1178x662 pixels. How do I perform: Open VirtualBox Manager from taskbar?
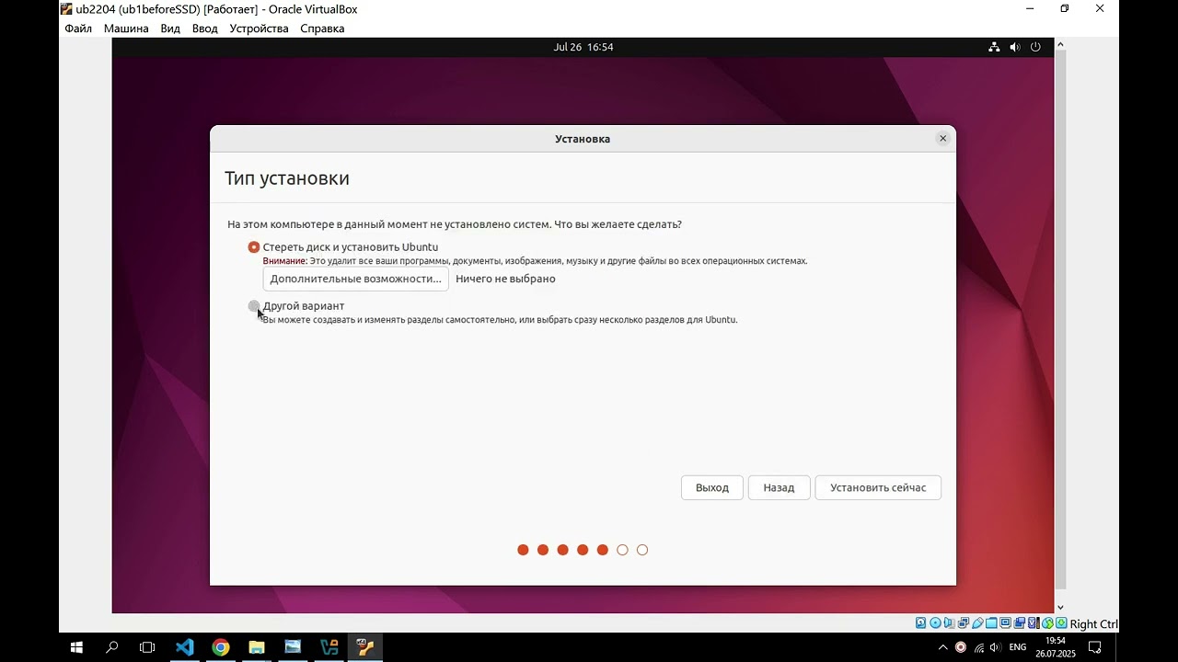click(329, 647)
